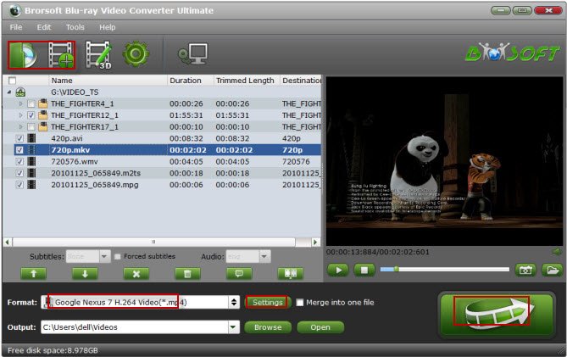Expand the THE_FIGHTER4_1 title

(x=20, y=103)
